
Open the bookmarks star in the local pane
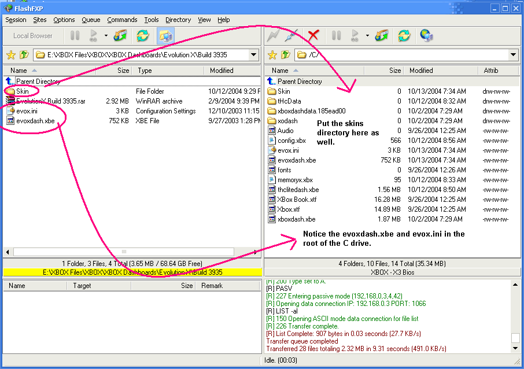tap(11, 55)
